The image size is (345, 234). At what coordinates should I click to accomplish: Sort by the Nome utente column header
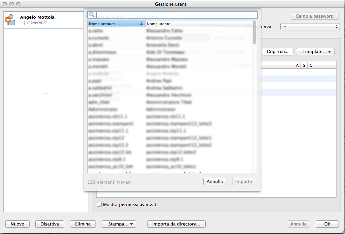(x=199, y=24)
